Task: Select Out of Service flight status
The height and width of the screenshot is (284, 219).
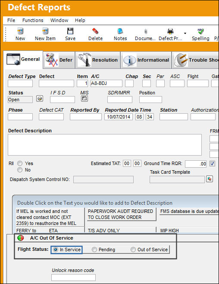Action: coord(133,250)
